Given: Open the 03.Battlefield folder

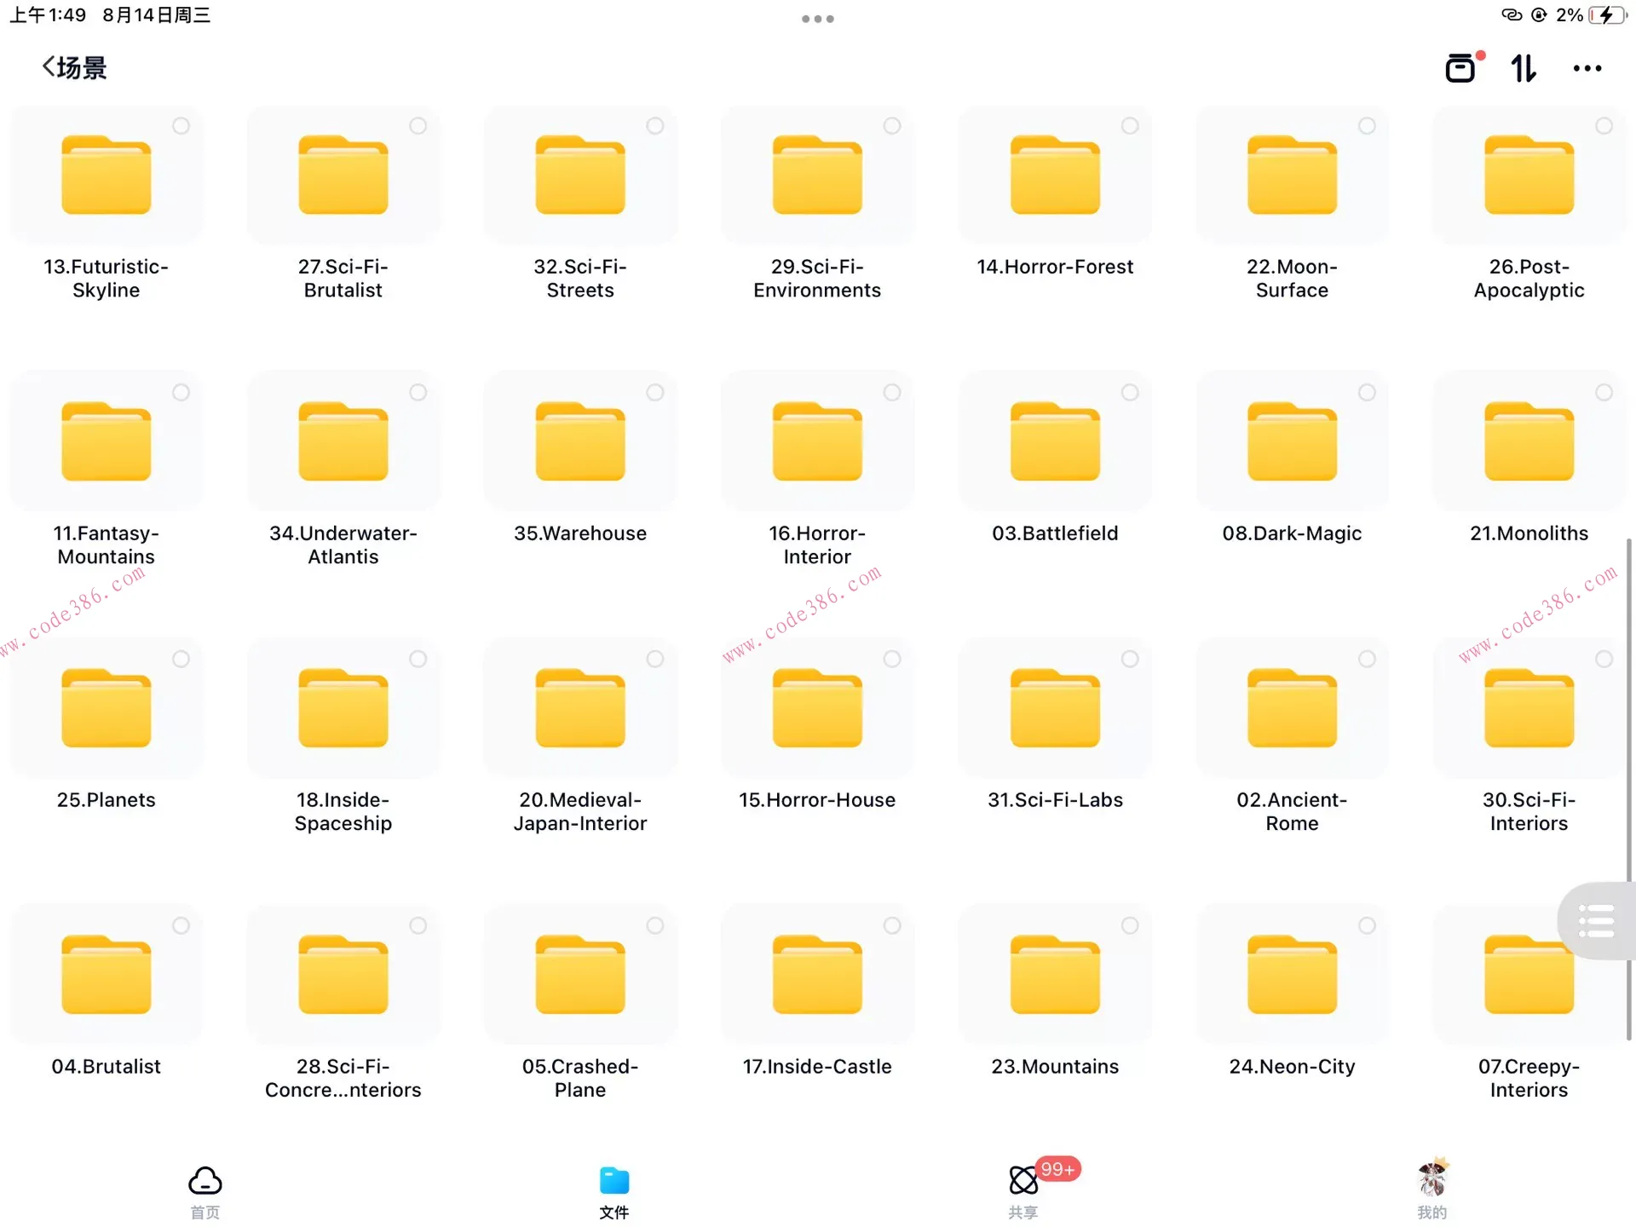Looking at the screenshot, I should click(x=1055, y=441).
